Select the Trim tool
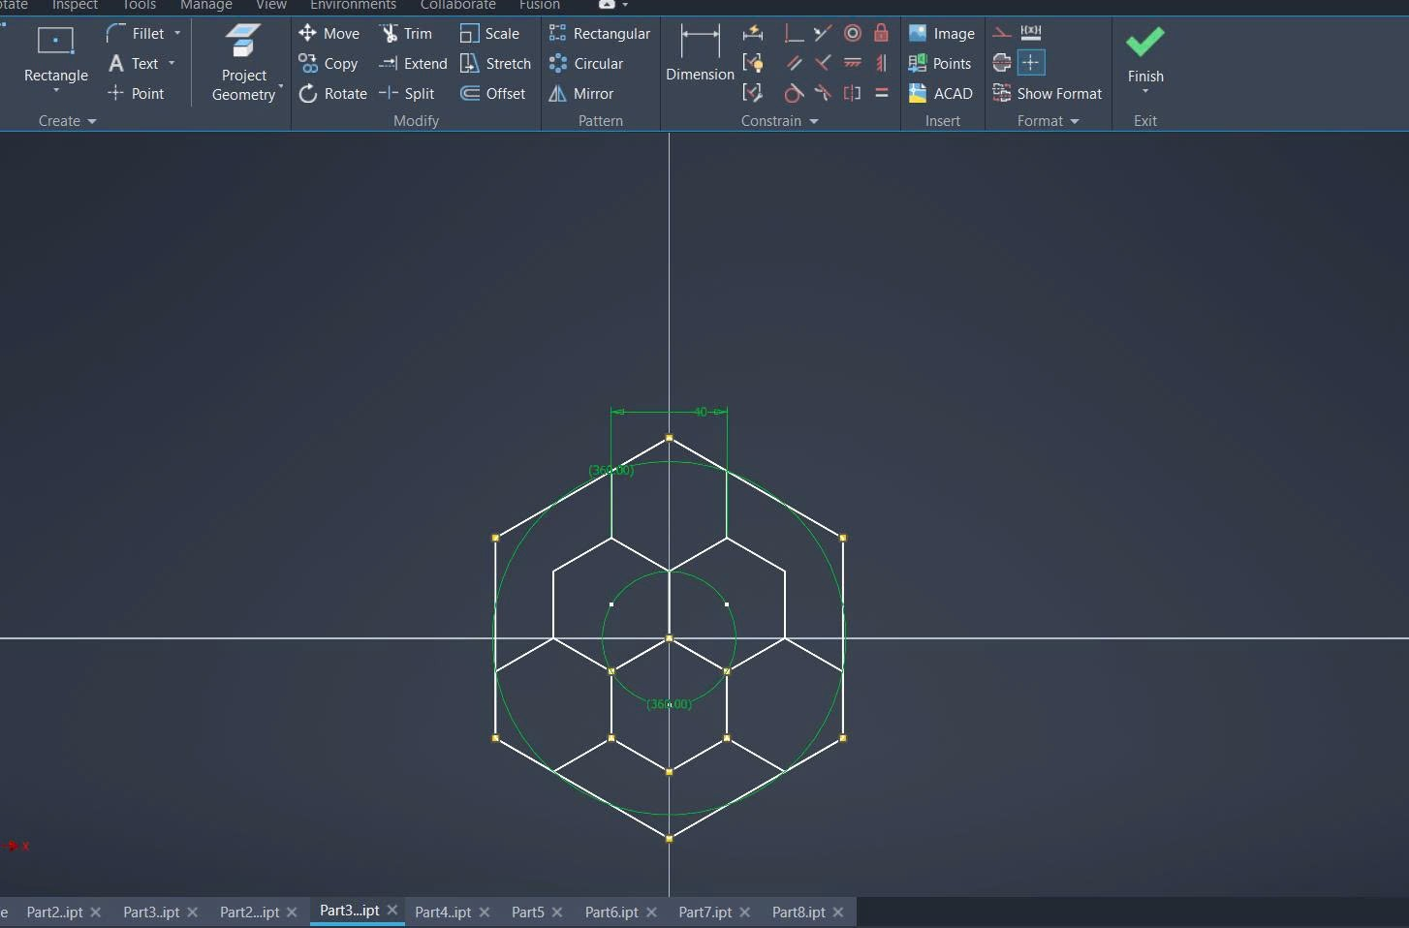 [406, 34]
